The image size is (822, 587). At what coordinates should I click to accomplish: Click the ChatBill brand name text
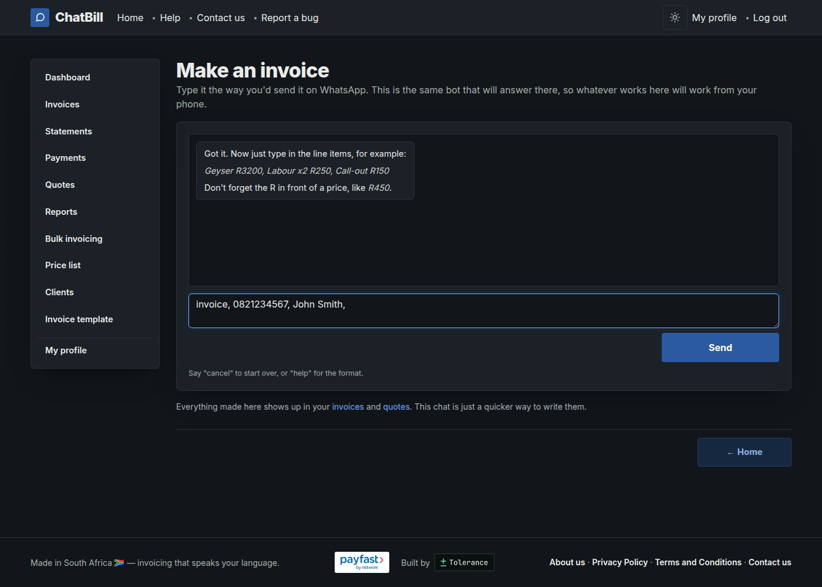tap(79, 18)
